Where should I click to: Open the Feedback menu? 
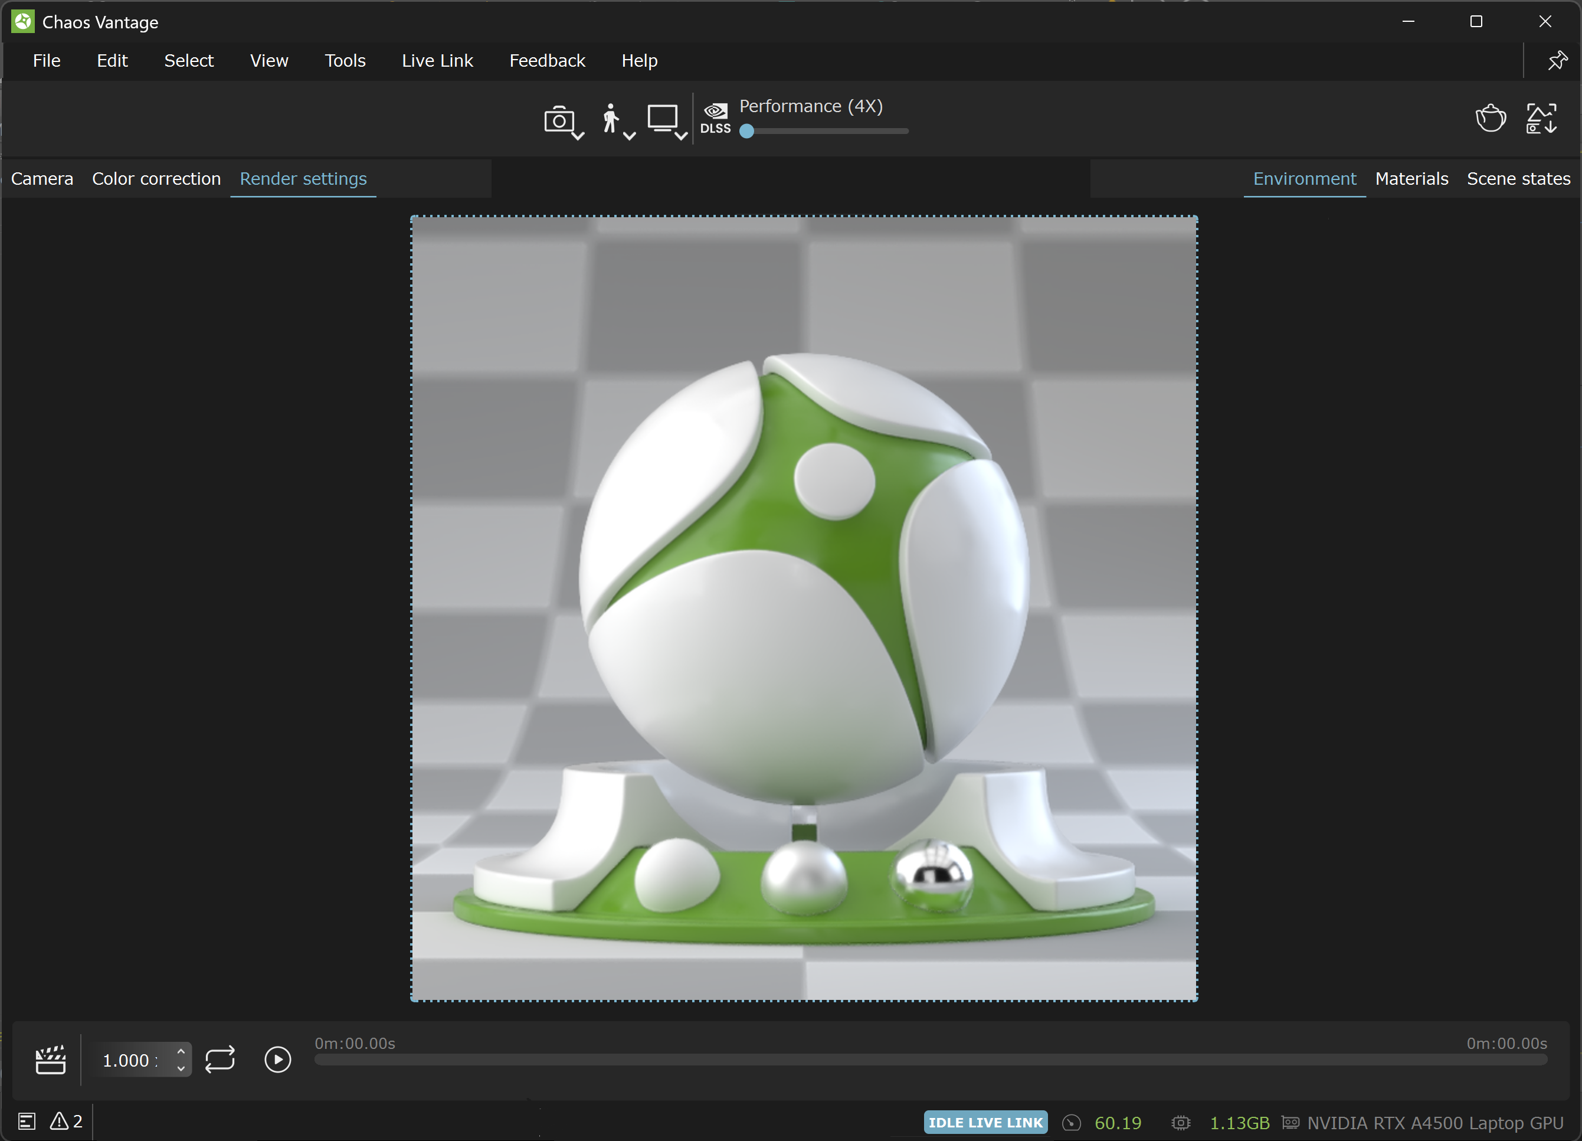click(548, 61)
